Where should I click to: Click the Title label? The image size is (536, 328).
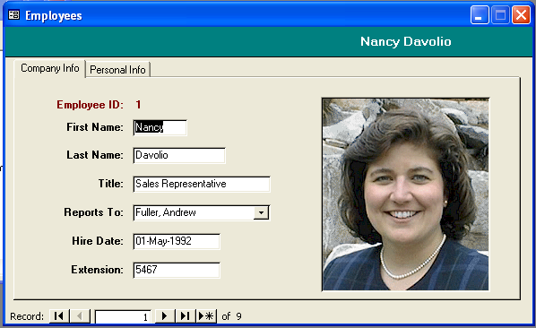(111, 184)
